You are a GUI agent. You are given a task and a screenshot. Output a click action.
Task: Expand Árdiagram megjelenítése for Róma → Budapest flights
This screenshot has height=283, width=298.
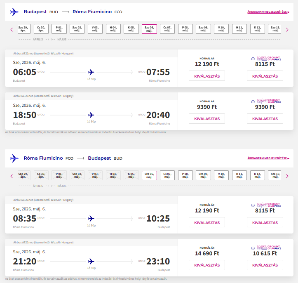pos(268,158)
